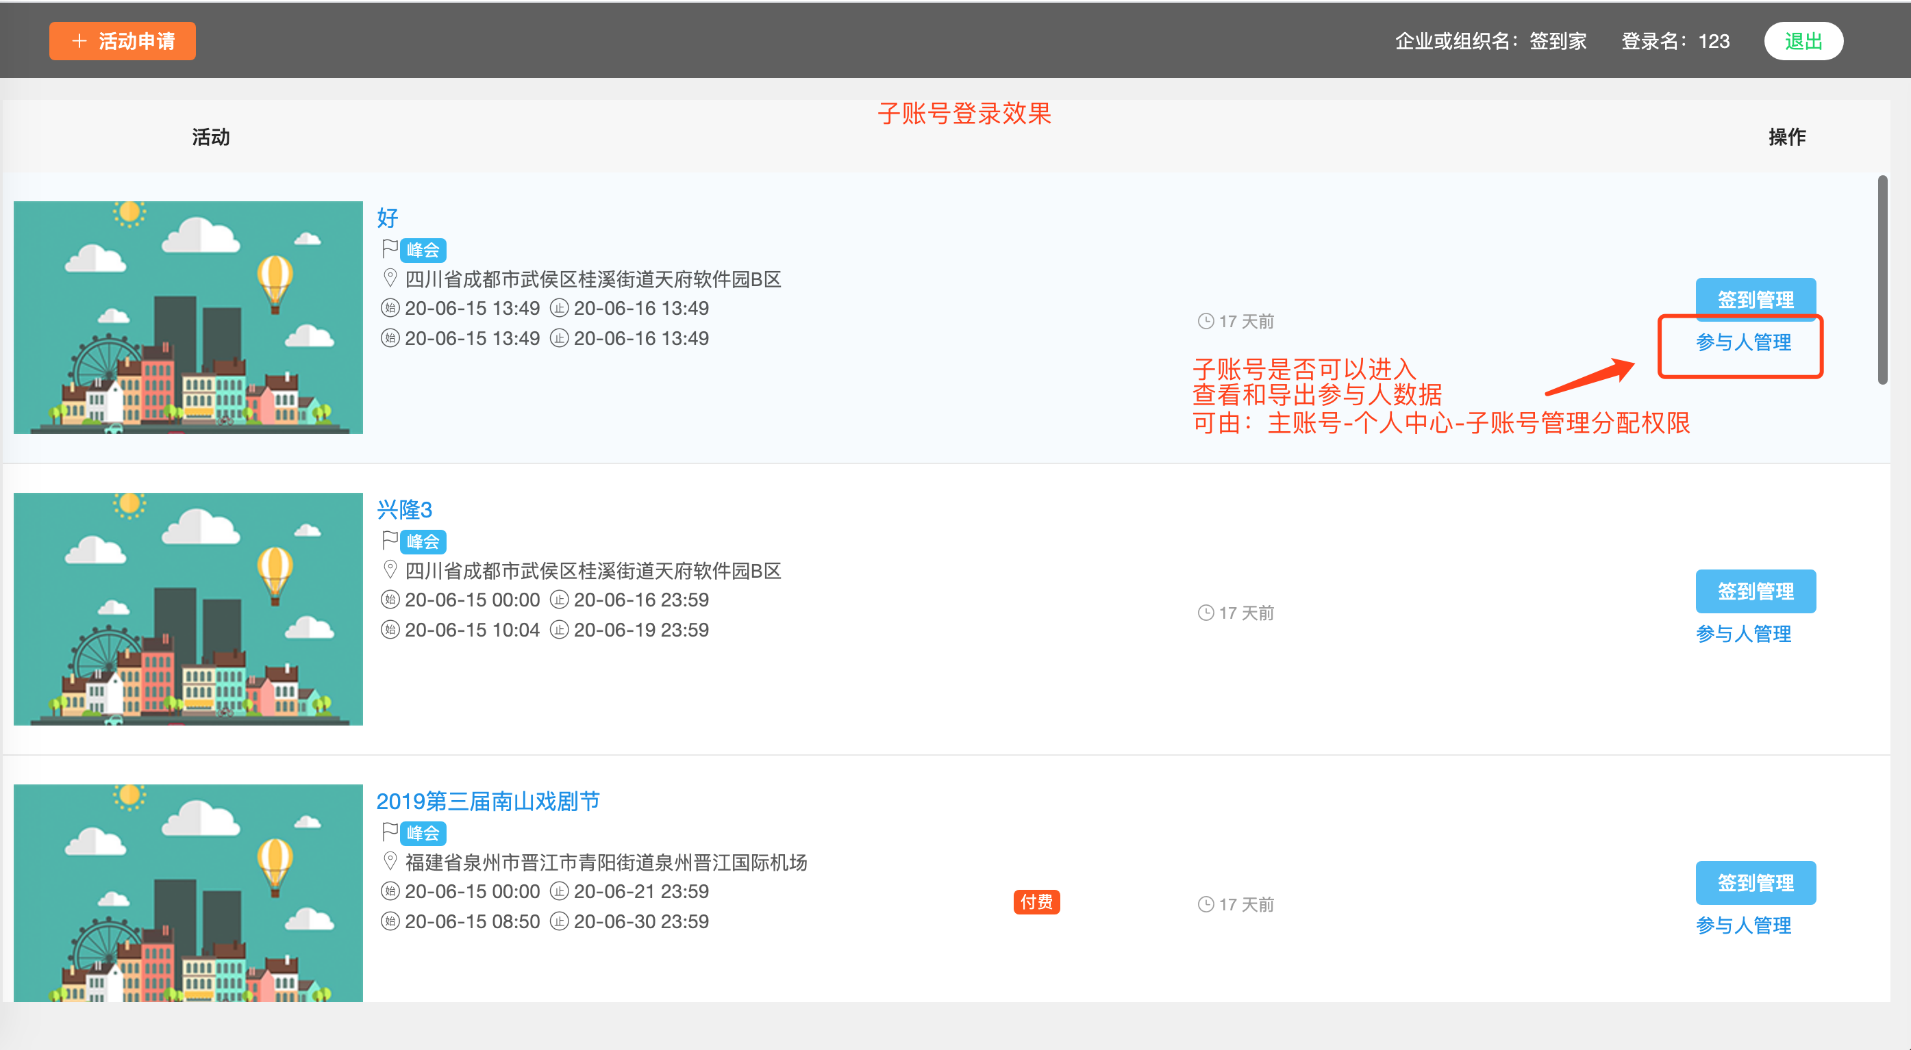Open 签到管理 for event 好
Image resolution: width=1911 pixels, height=1050 pixels.
pos(1756,298)
